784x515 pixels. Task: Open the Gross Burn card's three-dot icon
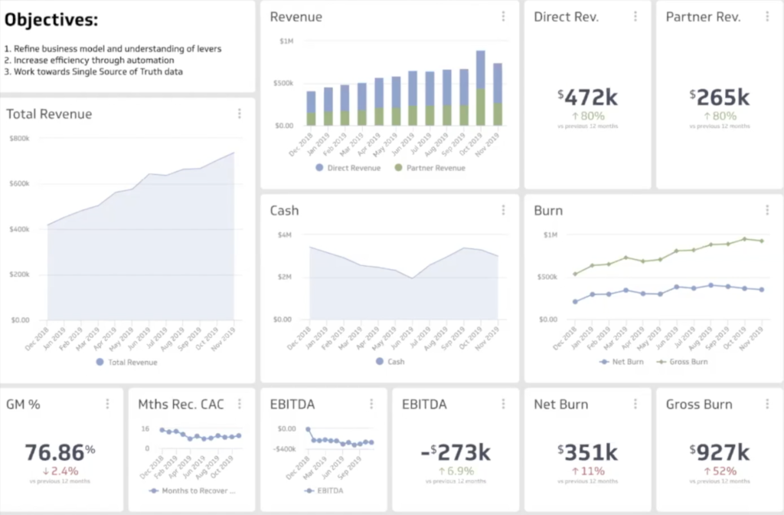(767, 404)
